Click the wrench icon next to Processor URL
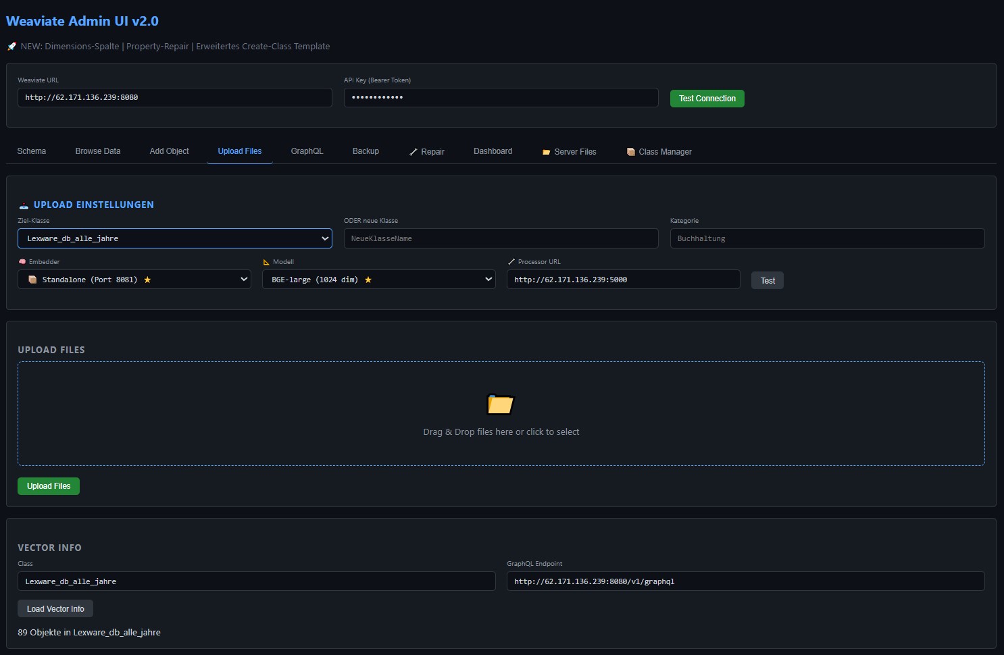1004x655 pixels. point(511,262)
